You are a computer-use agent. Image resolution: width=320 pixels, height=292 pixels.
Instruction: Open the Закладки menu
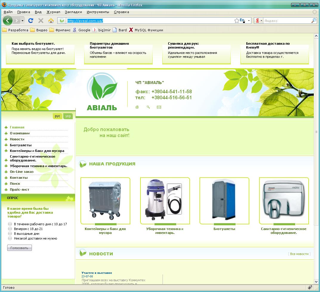(73, 12)
